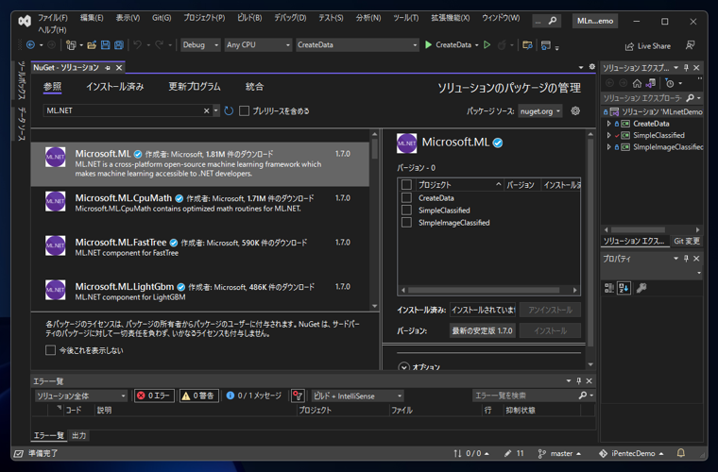Navigate backward with the back arrow icon
718x472 pixels.
[30, 44]
